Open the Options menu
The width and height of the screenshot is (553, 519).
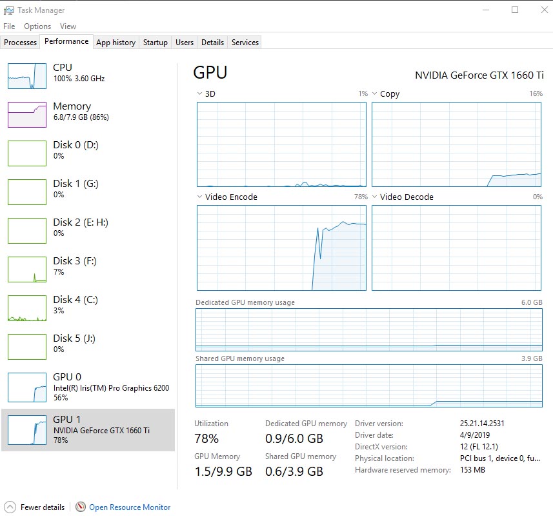(x=37, y=26)
